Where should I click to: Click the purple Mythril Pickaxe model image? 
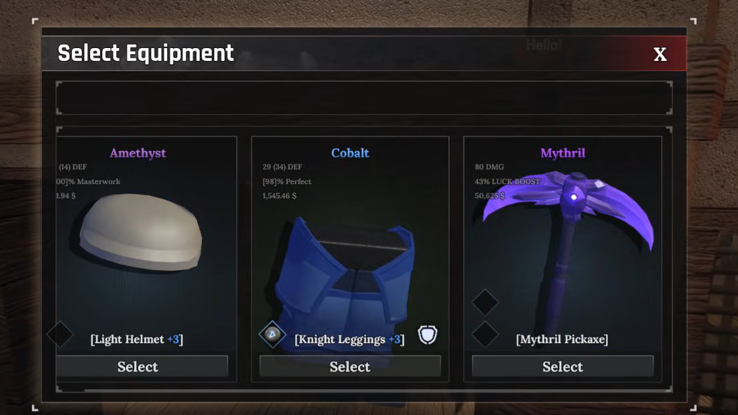coord(569,244)
